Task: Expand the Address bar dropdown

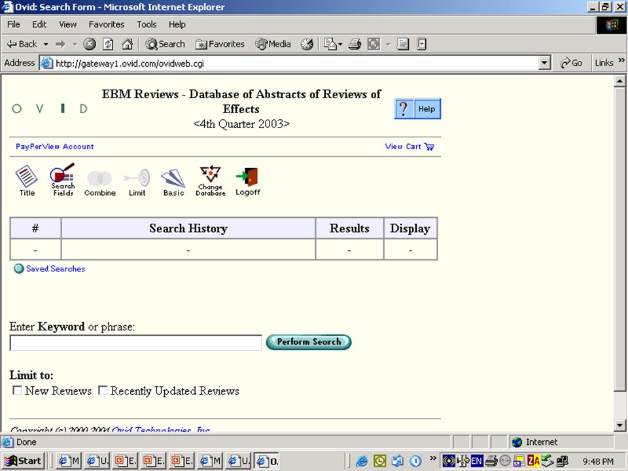Action: coord(544,63)
